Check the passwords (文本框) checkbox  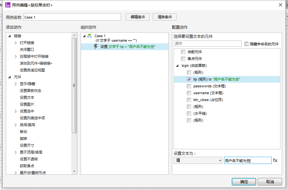(x=189, y=86)
